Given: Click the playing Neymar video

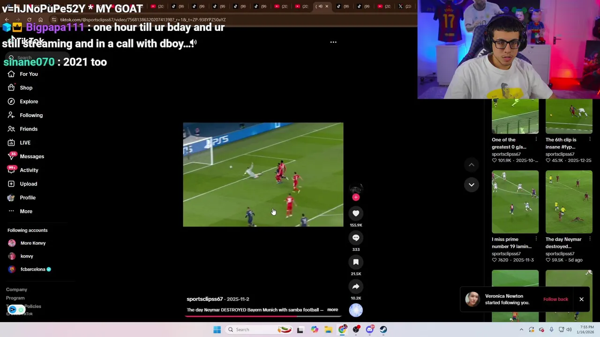Looking at the screenshot, I should (x=263, y=175).
